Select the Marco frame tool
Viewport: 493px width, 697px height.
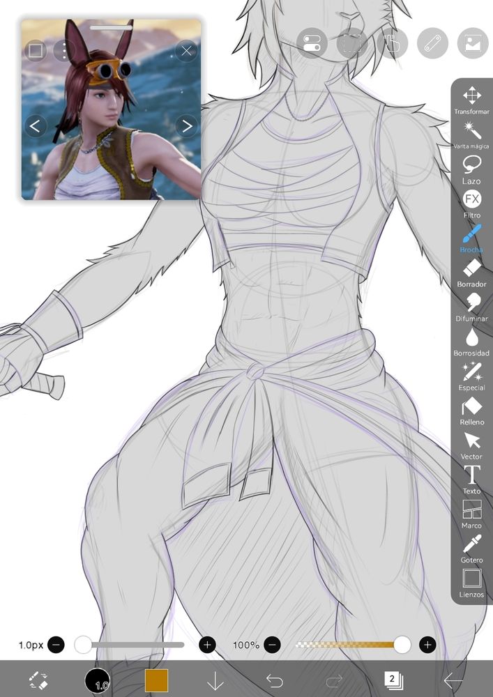click(x=471, y=514)
